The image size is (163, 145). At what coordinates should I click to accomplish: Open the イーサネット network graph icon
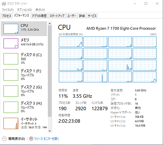11,123
